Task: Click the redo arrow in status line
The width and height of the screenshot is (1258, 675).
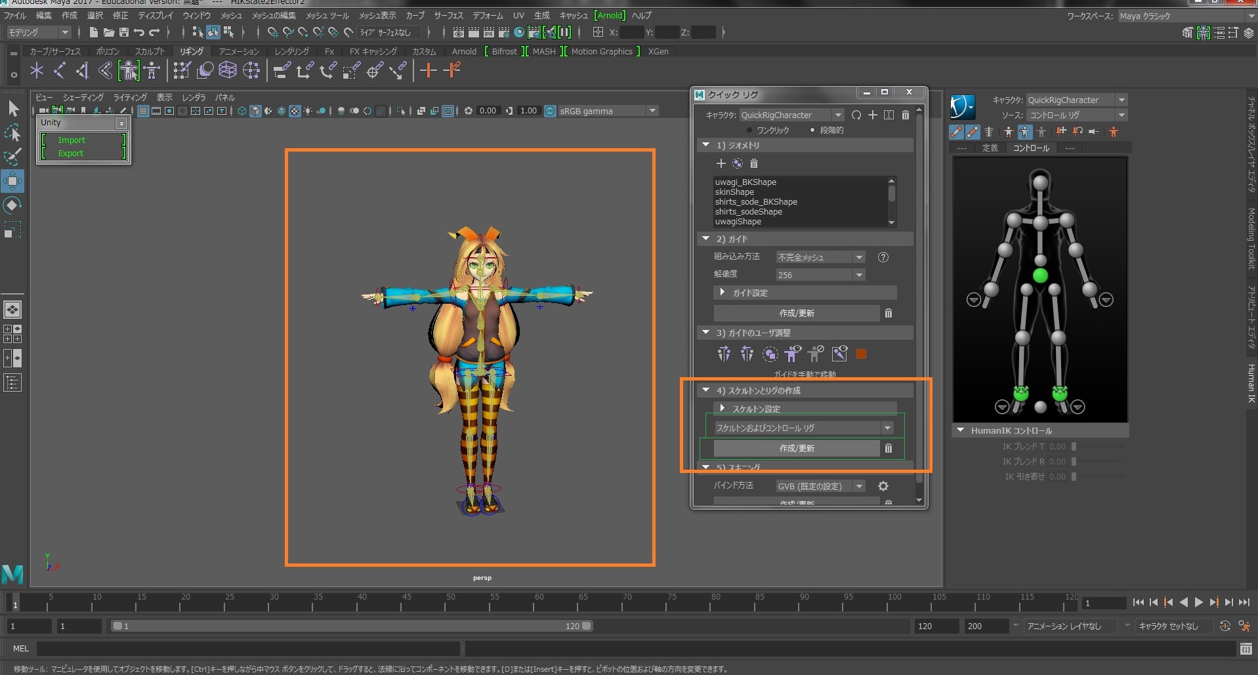Action: tap(154, 32)
